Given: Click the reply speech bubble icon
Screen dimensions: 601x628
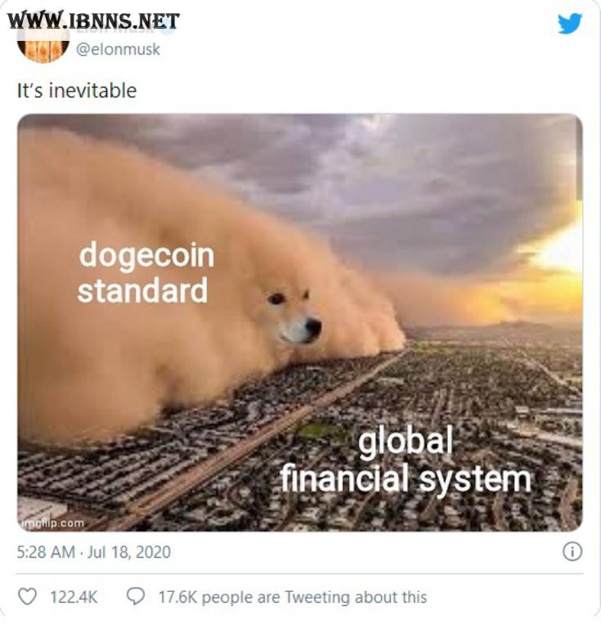Looking at the screenshot, I should 136,596.
